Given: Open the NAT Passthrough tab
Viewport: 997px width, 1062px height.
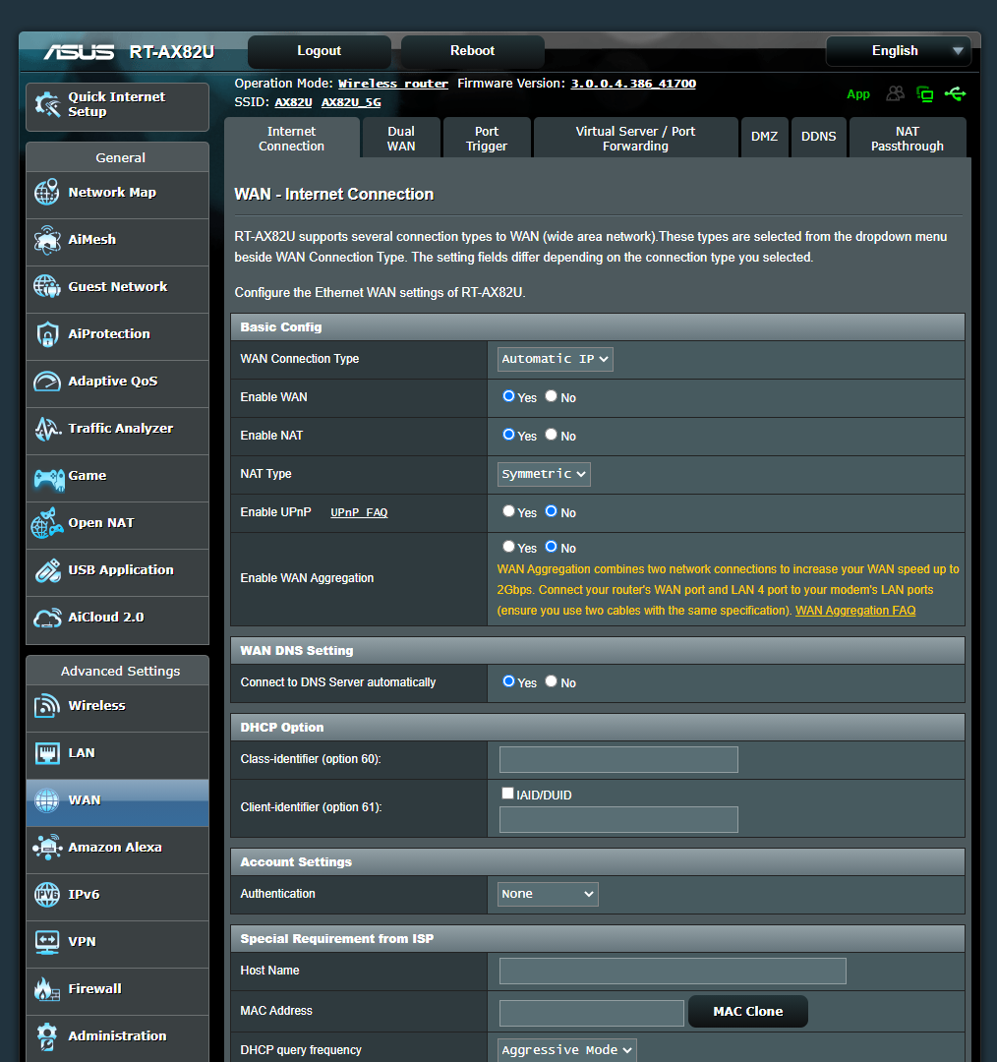Looking at the screenshot, I should [x=907, y=139].
